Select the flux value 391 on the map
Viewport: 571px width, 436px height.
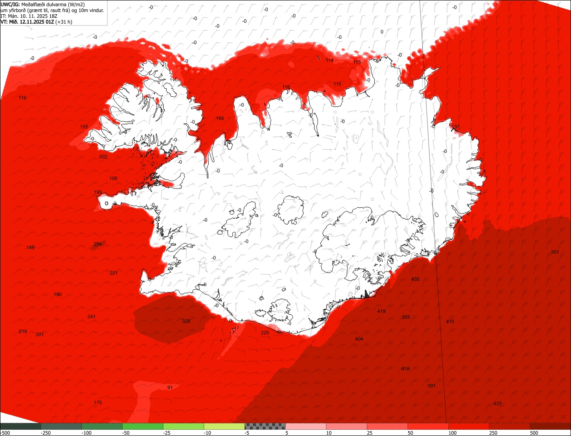click(431, 386)
